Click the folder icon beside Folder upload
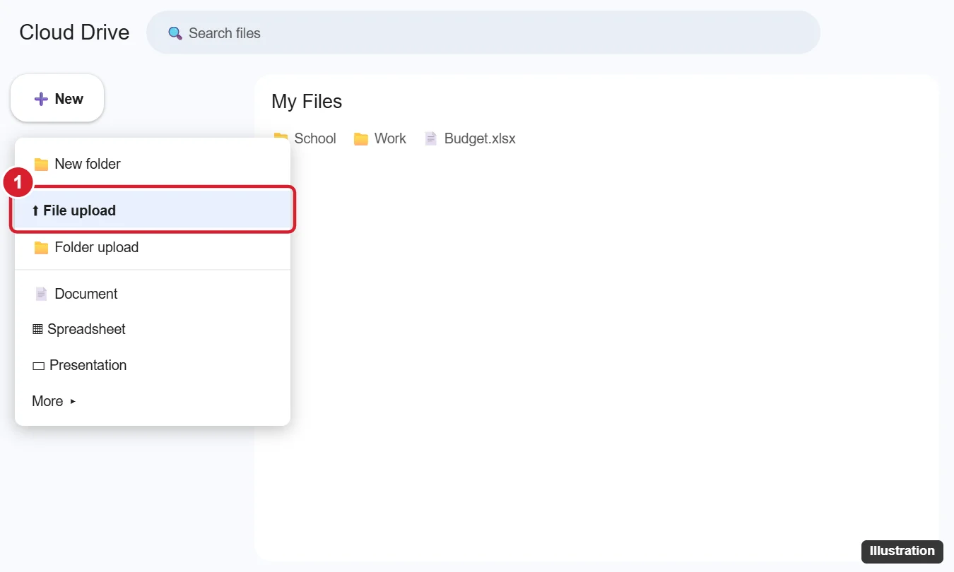The height and width of the screenshot is (572, 954). (x=41, y=248)
